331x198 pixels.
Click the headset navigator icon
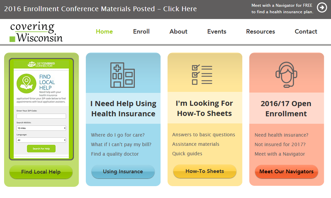coord(286,74)
